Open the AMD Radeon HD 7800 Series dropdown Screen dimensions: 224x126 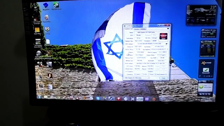click(x=137, y=78)
